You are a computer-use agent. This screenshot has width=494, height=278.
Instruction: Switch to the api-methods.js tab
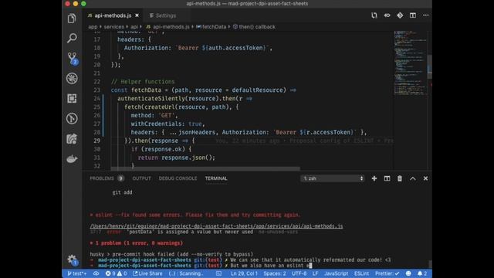pos(113,15)
